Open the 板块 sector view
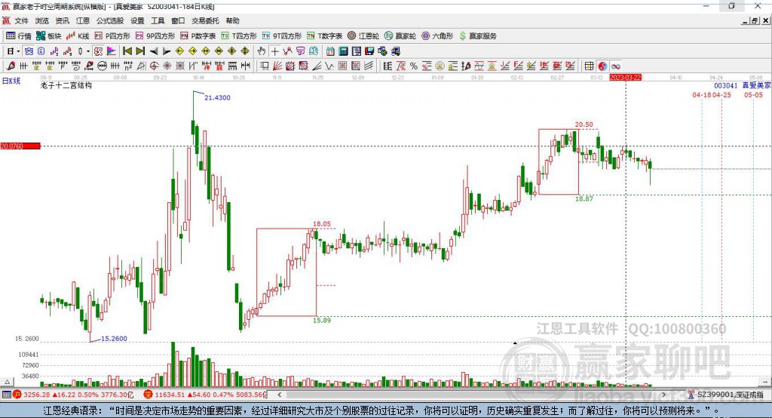The width and height of the screenshot is (772, 418). (48, 36)
